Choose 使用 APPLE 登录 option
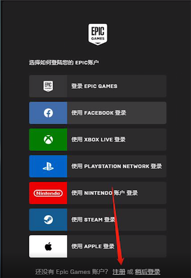This screenshot has width=191, height=278. point(98,247)
